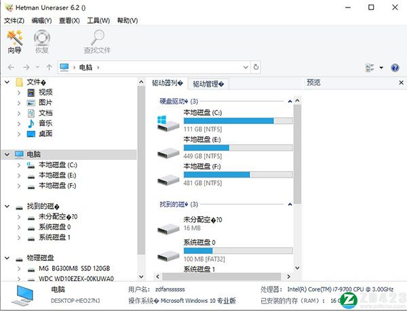The height and width of the screenshot is (311, 407).
Task: Collapse the 物理磁盘 tree node
Action: 7,258
